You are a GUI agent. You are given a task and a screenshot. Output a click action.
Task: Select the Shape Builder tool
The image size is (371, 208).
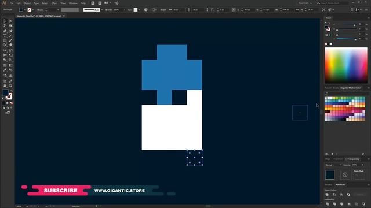5,60
